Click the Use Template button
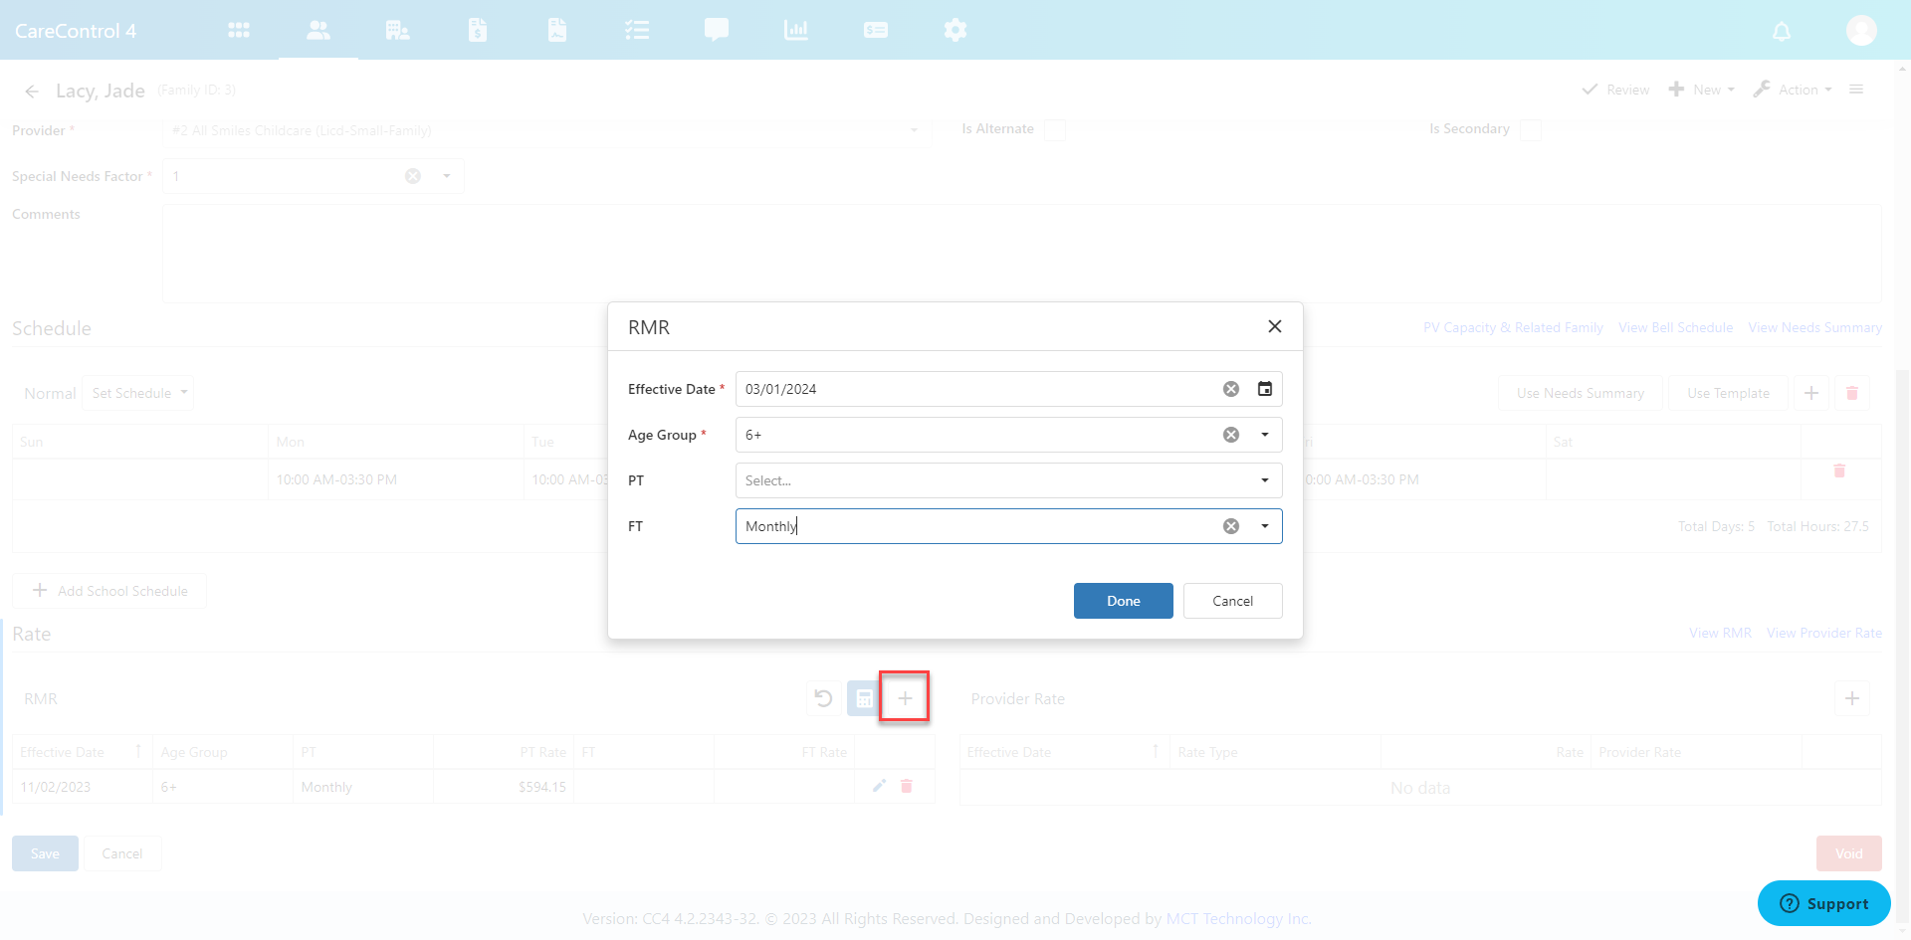The width and height of the screenshot is (1911, 940). 1728,393
